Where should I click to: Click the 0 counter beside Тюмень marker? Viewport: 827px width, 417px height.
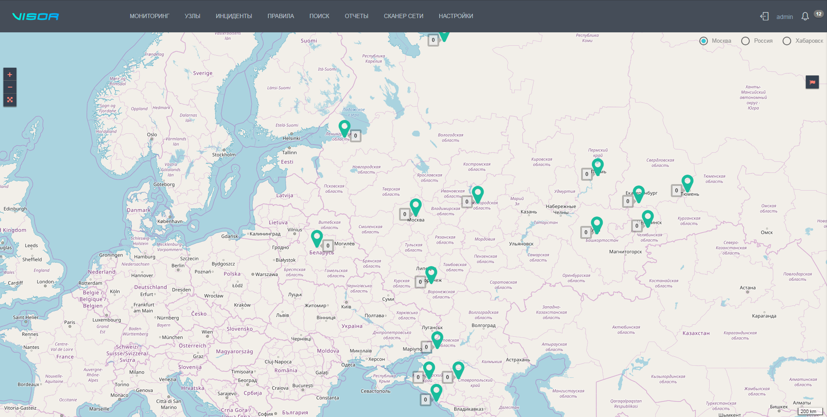(676, 191)
